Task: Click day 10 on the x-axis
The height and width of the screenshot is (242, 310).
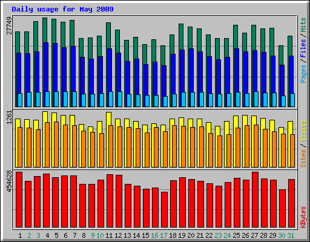Action: pos(100,235)
